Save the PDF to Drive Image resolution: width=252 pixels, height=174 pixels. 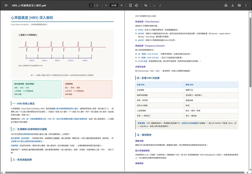click(x=226, y=5)
